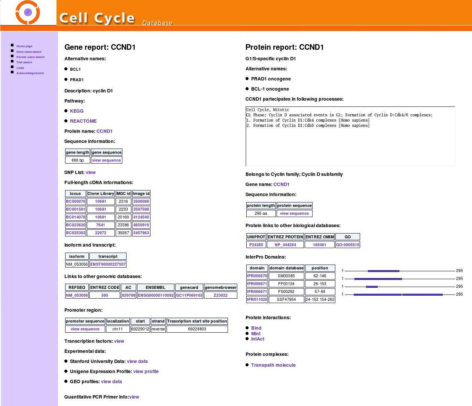Image resolution: width=472 pixels, height=406 pixels.
Task: Open cDNA locus BC025302
Action: coord(76,233)
